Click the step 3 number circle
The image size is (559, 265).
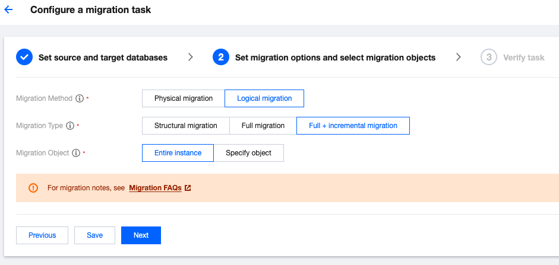(x=488, y=58)
